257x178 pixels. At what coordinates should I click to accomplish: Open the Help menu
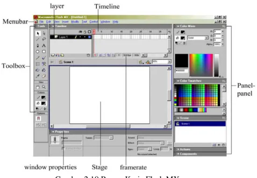pyautogui.click(x=115, y=21)
